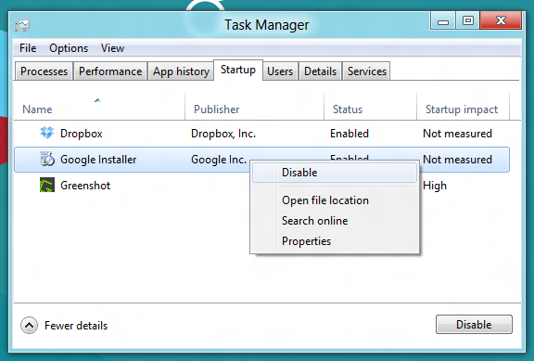Switch to the Services tab
This screenshot has height=361, width=534.
click(366, 71)
